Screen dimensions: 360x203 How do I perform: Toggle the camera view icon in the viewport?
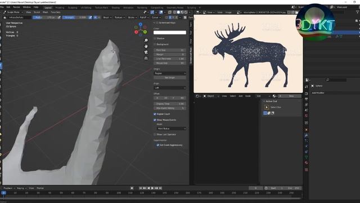(x=146, y=52)
